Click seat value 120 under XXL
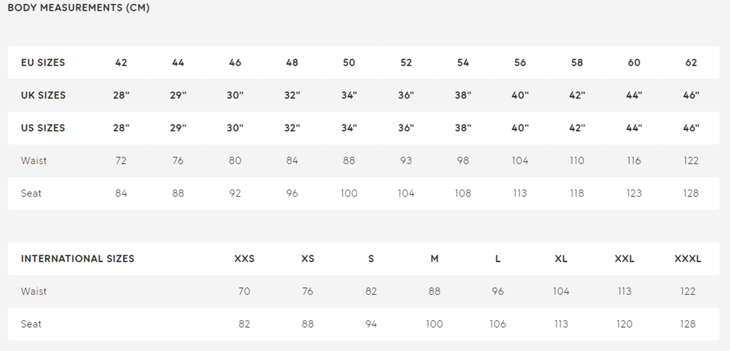This screenshot has height=351, width=730. (624, 324)
